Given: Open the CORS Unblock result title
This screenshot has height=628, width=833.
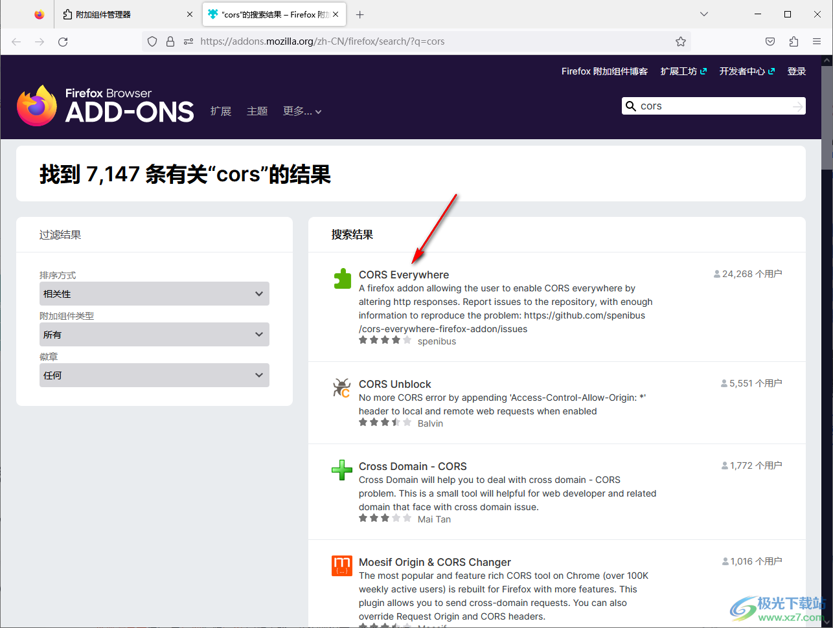Looking at the screenshot, I should click(x=394, y=385).
